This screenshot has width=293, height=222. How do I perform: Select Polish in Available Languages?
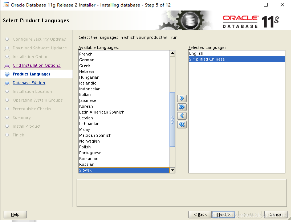(124, 147)
